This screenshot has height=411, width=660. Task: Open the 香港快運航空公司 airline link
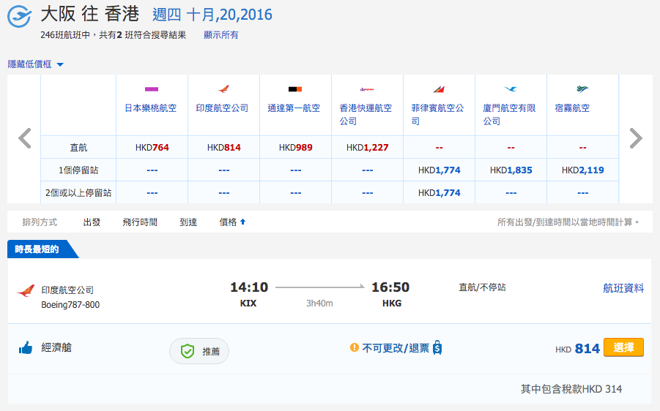tap(366, 114)
